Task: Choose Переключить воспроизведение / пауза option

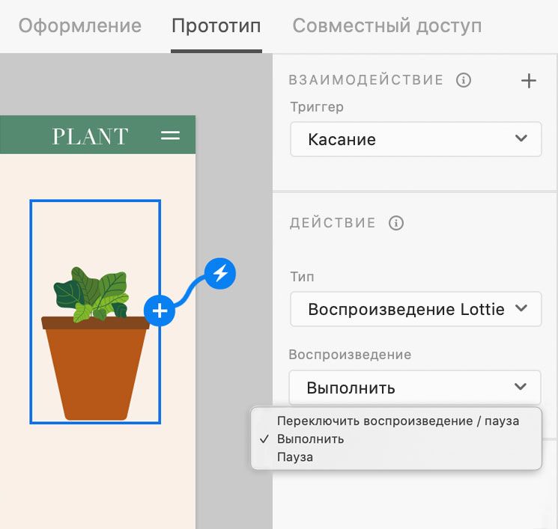Action: [x=398, y=421]
